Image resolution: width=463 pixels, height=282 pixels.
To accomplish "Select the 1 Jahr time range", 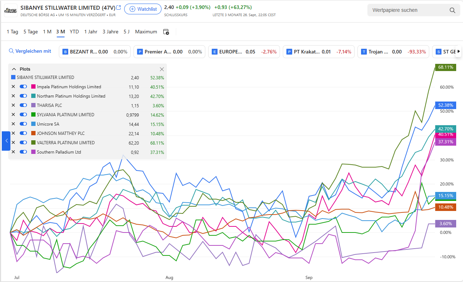I will point(90,32).
